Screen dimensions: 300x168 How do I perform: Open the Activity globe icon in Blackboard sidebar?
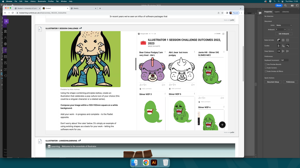[x=5, y=44]
